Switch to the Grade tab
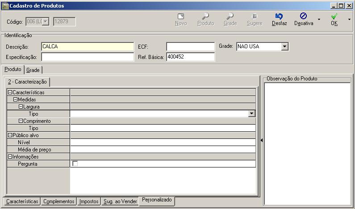Viewport: 355px width, 209px height. click(x=33, y=70)
